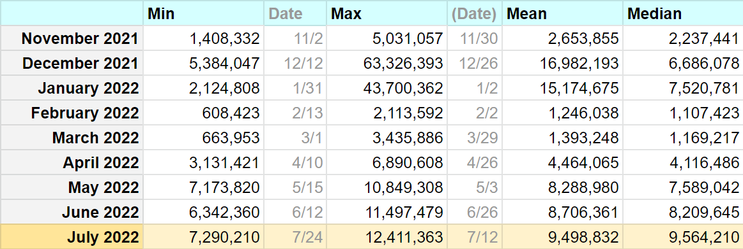Click Min cell 663,953
The height and width of the screenshot is (249, 743).
tap(203, 138)
